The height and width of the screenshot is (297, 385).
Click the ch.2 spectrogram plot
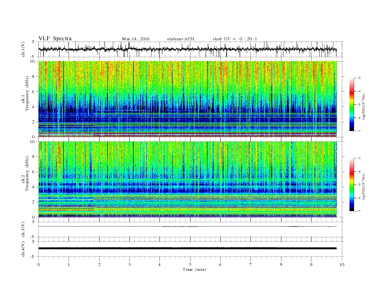tap(187, 180)
